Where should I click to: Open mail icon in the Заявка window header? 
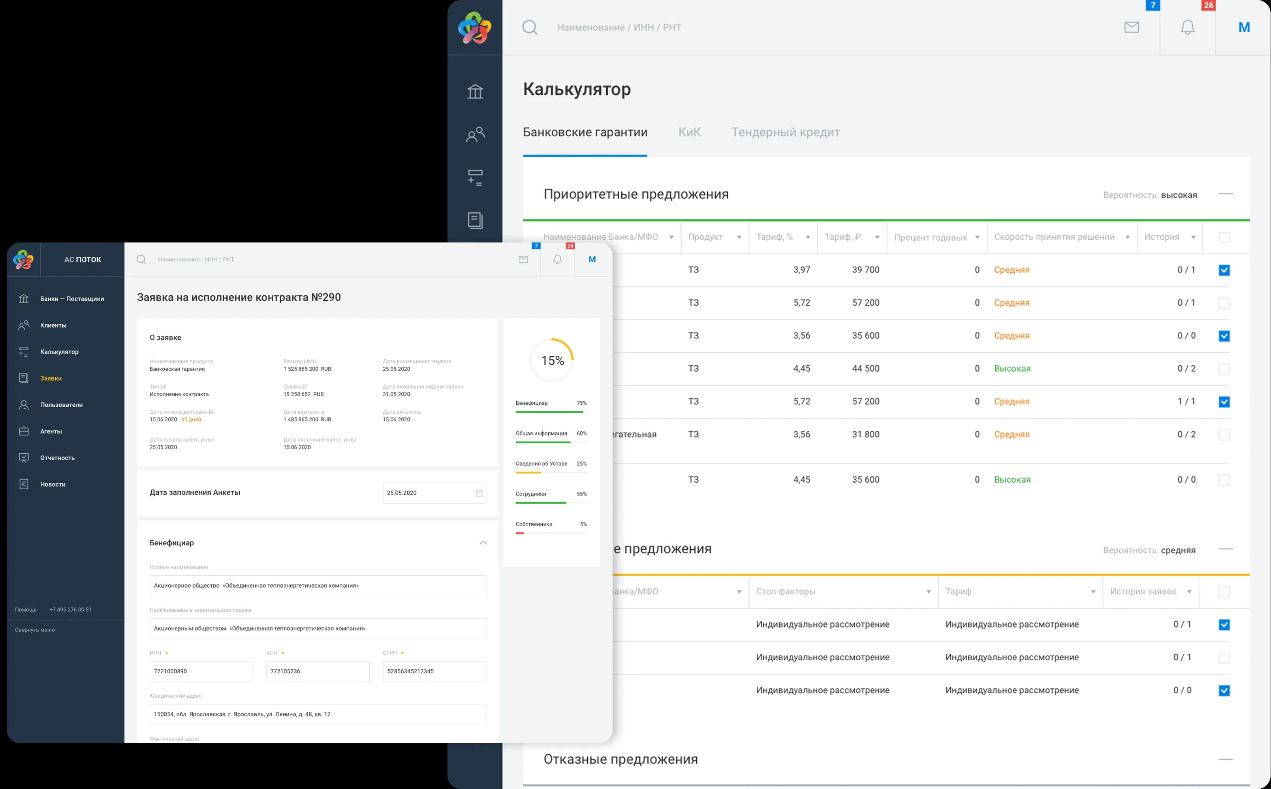[x=523, y=259]
